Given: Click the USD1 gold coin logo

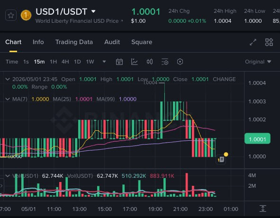Looking at the screenshot, I should tap(26, 15).
